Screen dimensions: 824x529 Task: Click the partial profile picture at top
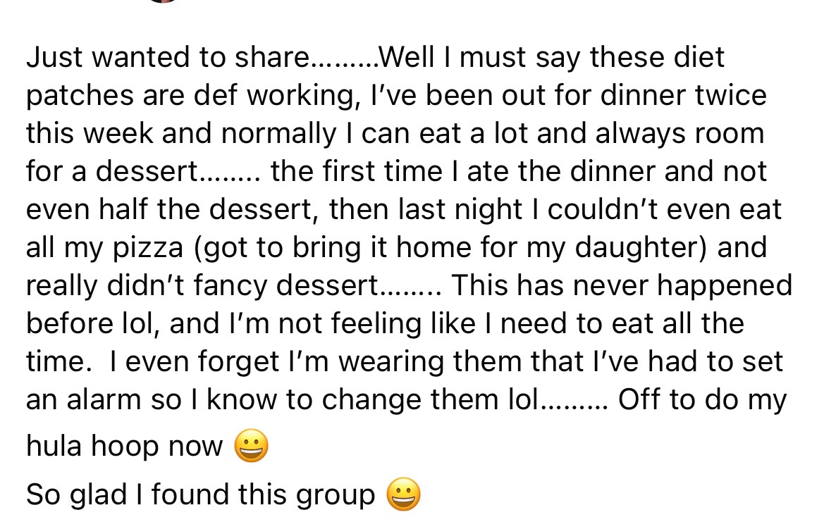[x=163, y=1]
